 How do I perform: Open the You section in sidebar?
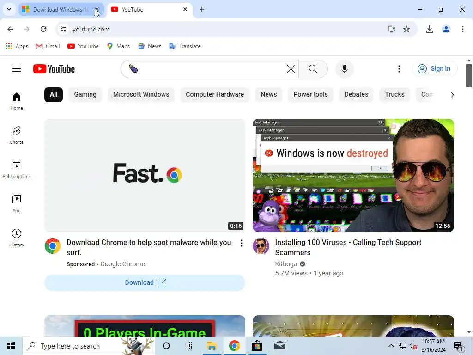point(17,204)
